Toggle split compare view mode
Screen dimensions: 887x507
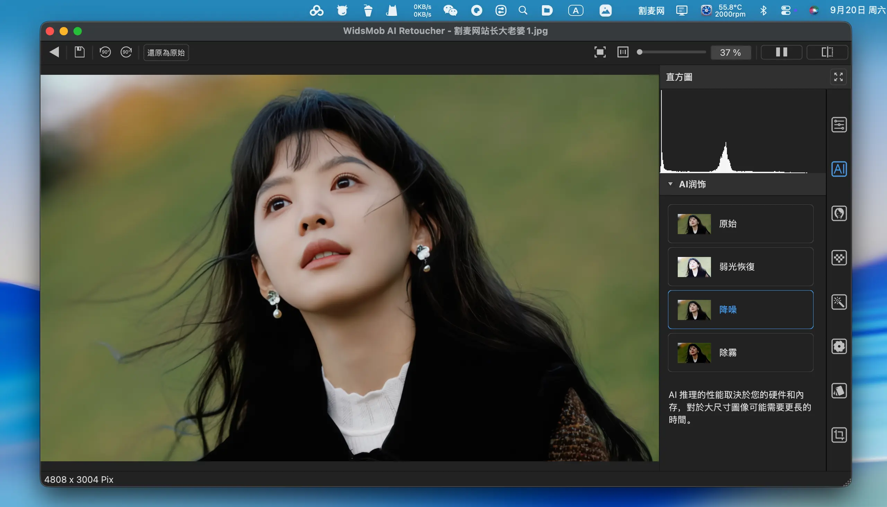(x=827, y=52)
